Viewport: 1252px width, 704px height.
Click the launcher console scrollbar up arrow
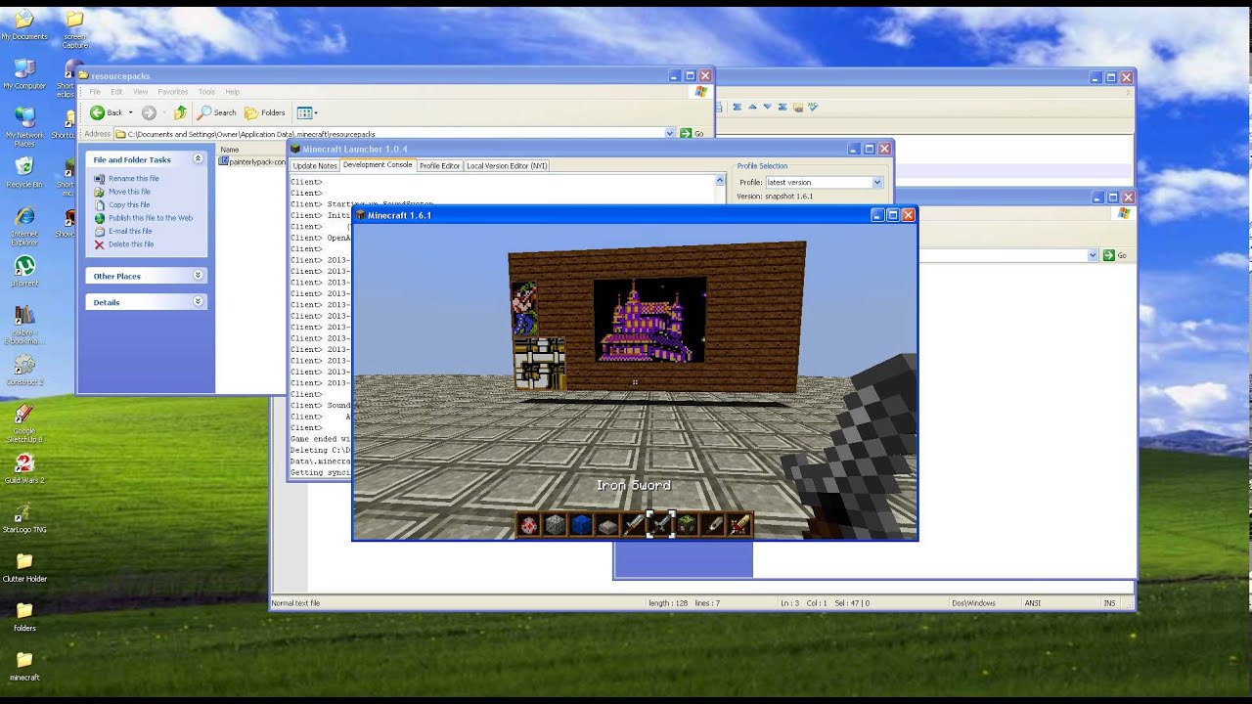pos(721,181)
